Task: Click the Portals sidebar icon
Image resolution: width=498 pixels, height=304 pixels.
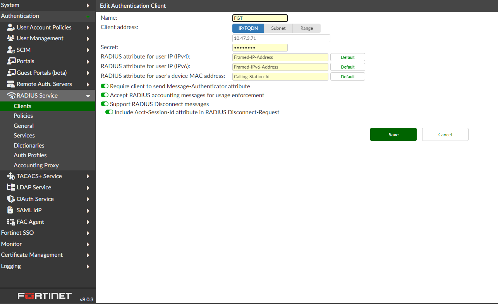Action: [x=11, y=61]
